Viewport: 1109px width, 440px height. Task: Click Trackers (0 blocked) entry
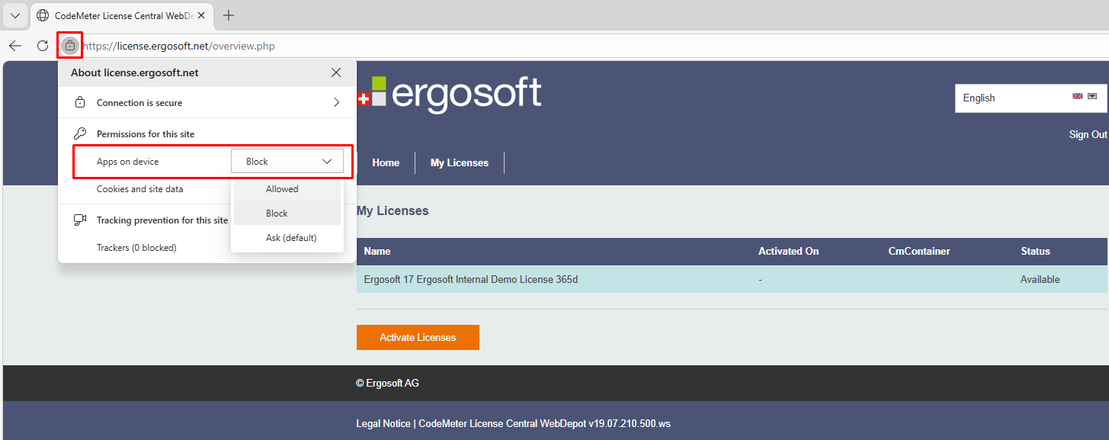pyautogui.click(x=136, y=248)
